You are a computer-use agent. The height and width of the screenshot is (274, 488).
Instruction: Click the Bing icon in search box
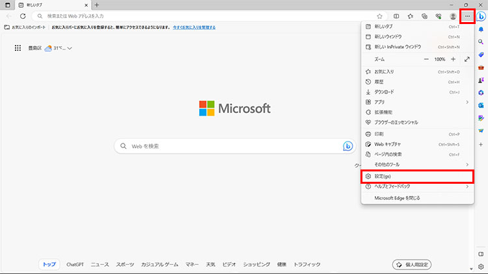point(348,146)
